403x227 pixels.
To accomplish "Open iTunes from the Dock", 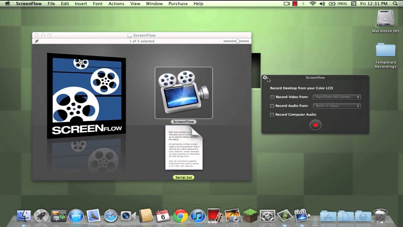I will tap(198, 216).
